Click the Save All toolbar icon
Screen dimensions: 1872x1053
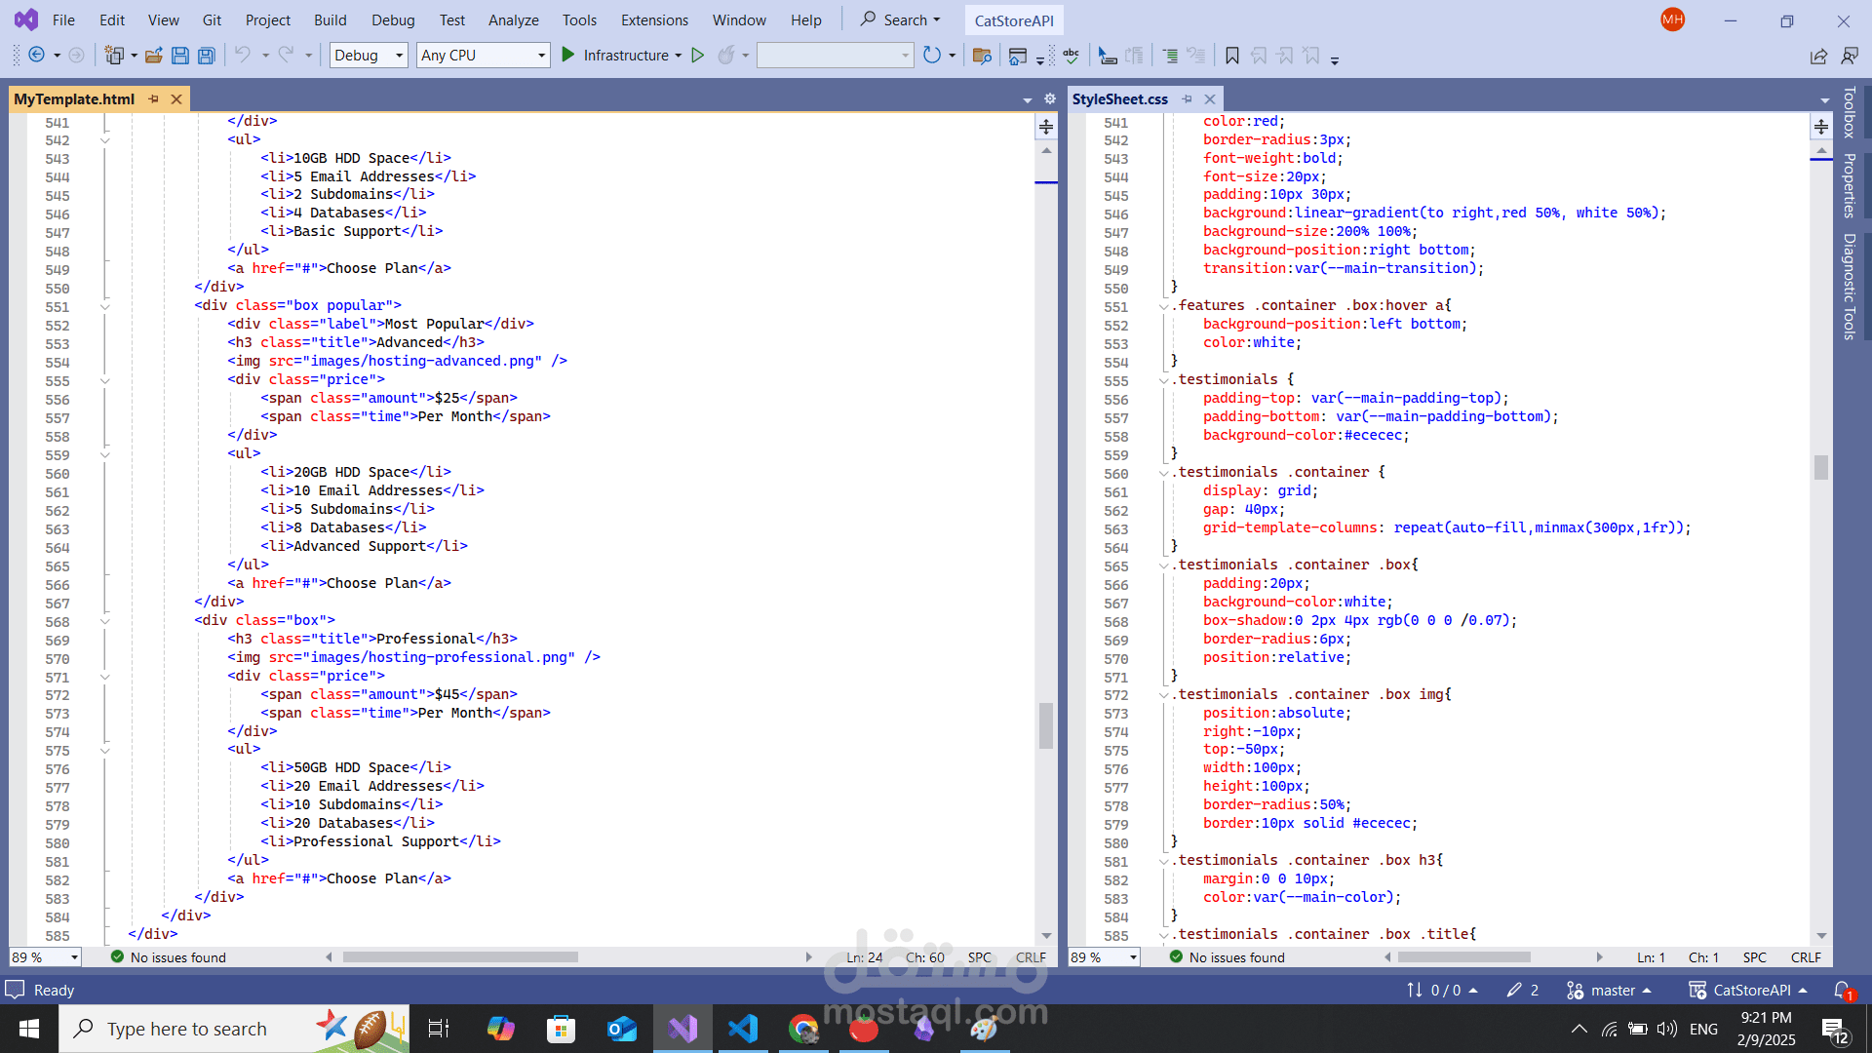pyautogui.click(x=206, y=56)
